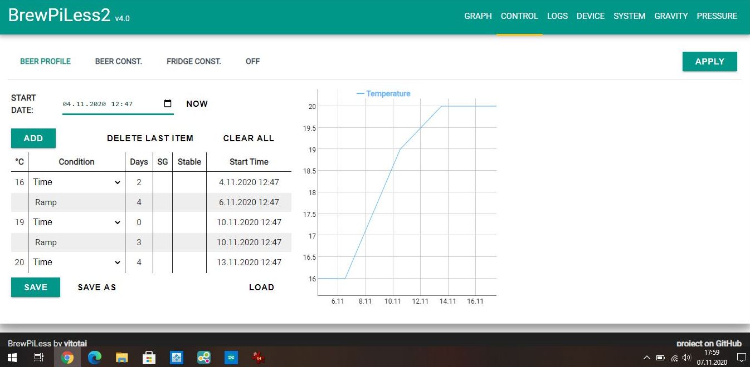Image resolution: width=750 pixels, height=367 pixels.
Task: Click the SG column header
Action: point(163,162)
